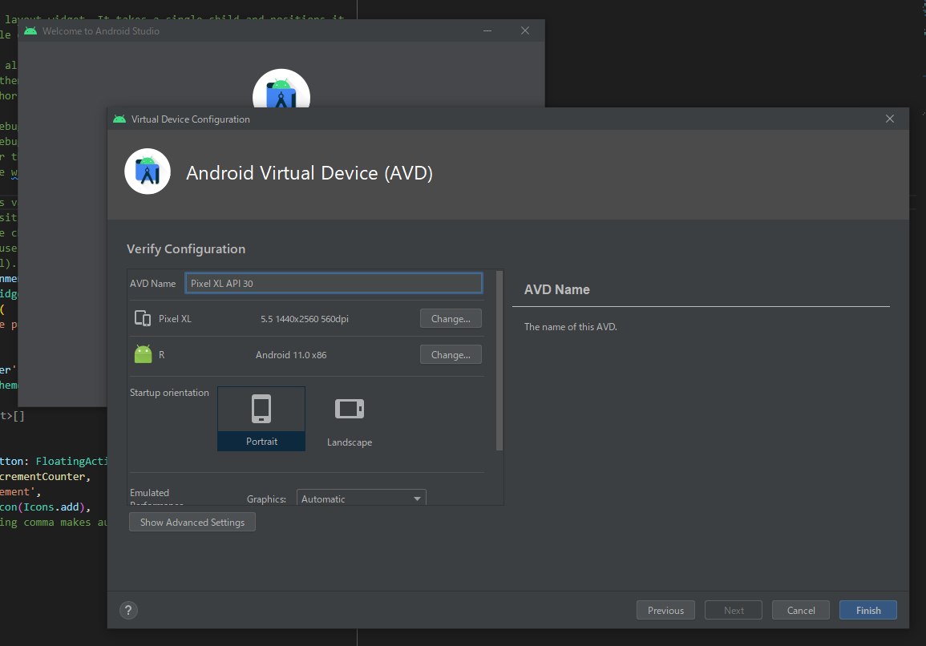Click the Pixel XL device icon
The image size is (926, 646).
(x=143, y=318)
